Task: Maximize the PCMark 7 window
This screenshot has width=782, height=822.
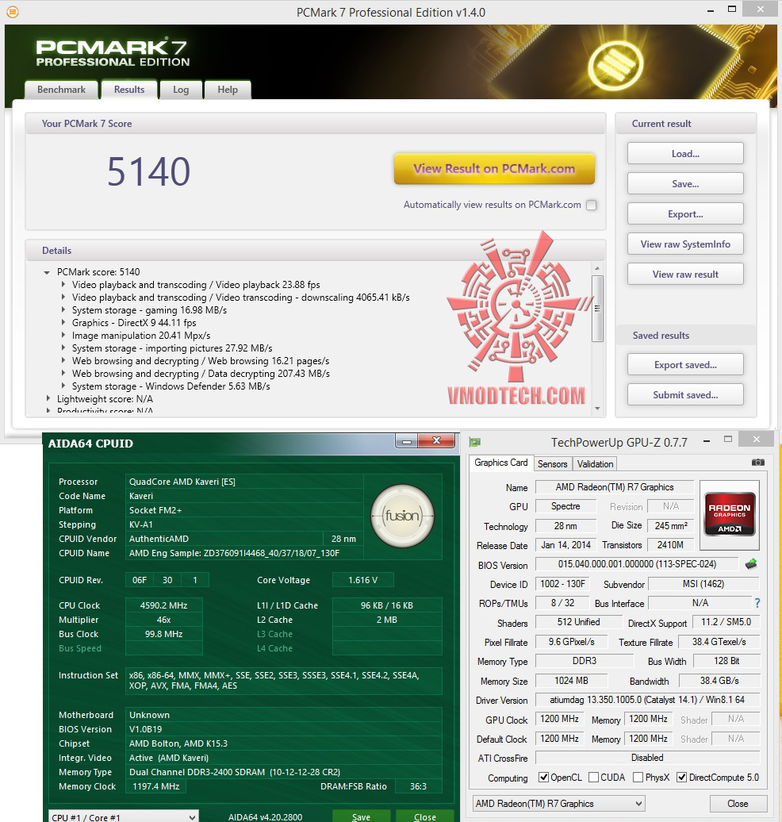Action: (x=732, y=9)
